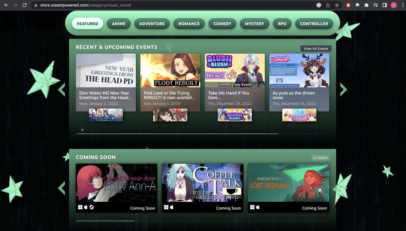Click the shredder extension icon
The height and width of the screenshot is (231, 406).
coord(358,5)
